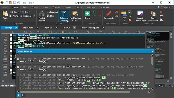Viewport: 174px width, 98px height.
Task: Click the orange forward arrow in Navigate
Action: pos(99,16)
